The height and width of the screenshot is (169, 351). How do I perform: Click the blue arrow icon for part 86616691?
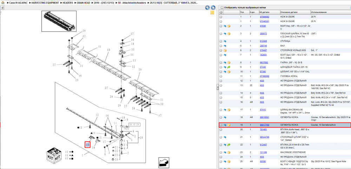tap(225, 117)
